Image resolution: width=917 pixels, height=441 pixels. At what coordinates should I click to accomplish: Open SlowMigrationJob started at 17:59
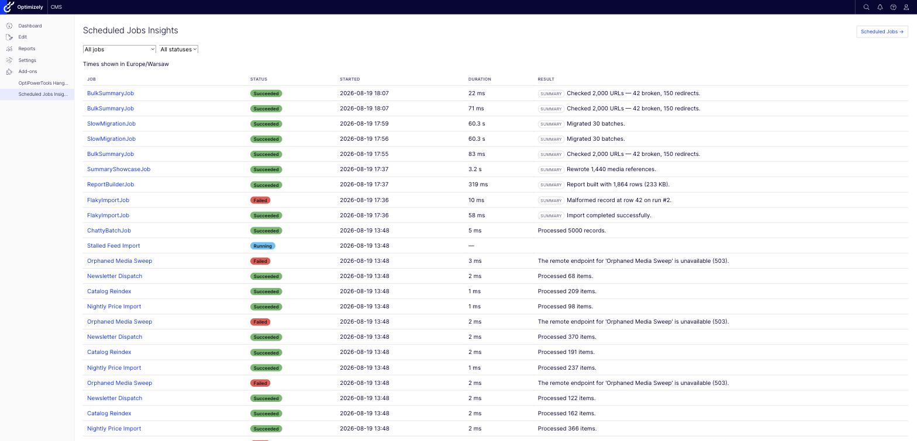[111, 124]
